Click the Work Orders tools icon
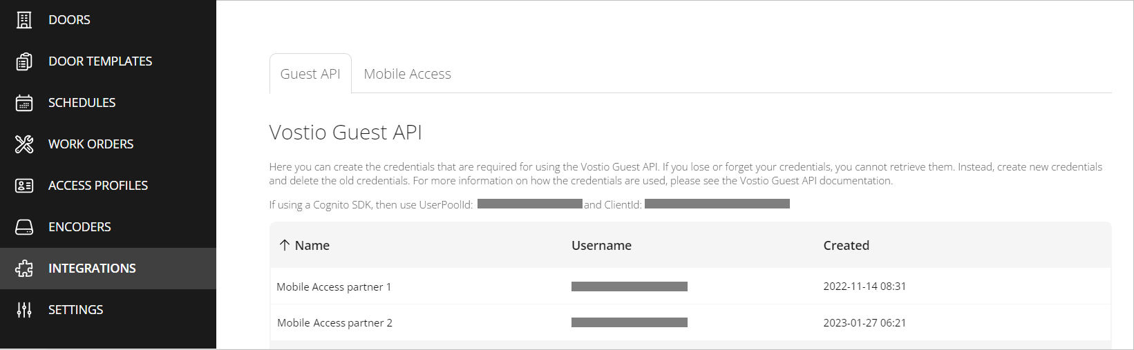The width and height of the screenshot is (1134, 350). (x=24, y=144)
